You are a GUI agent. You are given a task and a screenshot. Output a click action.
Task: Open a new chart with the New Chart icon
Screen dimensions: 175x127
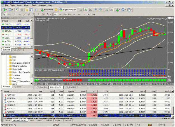4,10
